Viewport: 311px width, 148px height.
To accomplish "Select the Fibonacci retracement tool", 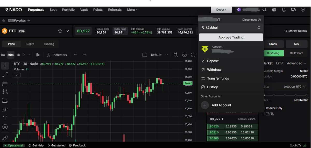I will click(x=5, y=83).
